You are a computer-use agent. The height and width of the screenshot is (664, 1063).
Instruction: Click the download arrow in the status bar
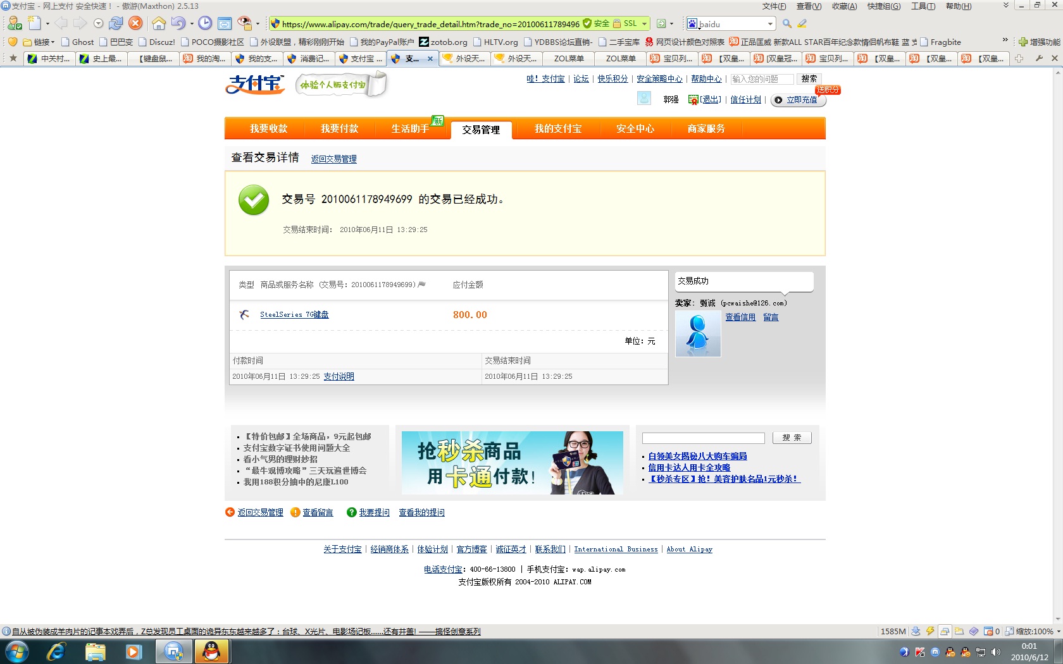click(x=916, y=631)
